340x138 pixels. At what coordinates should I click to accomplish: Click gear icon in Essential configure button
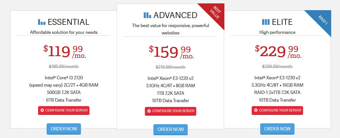[x=42, y=110]
